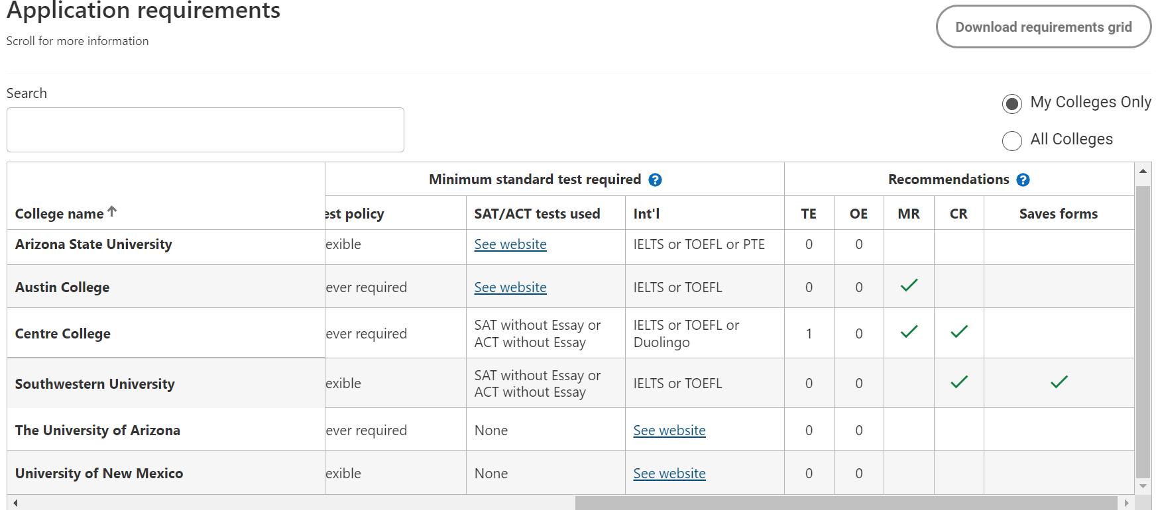
Task: Open See website link for Austin College
Action: (510, 287)
